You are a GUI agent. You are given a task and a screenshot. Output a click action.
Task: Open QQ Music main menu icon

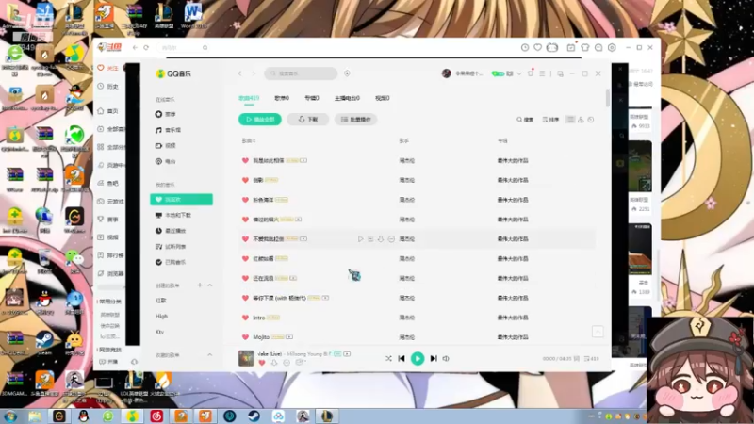(x=543, y=73)
